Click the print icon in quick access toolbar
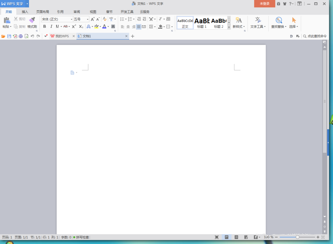Screen dimensions: 333x244 pyautogui.click(x=21, y=36)
